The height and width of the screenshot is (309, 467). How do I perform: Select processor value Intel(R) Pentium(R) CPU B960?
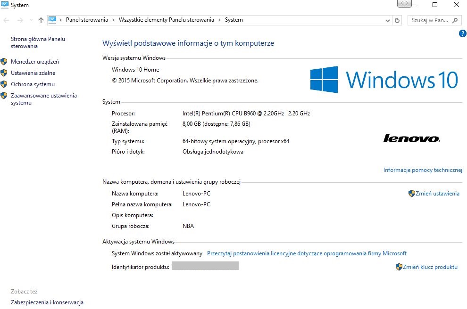pos(246,114)
